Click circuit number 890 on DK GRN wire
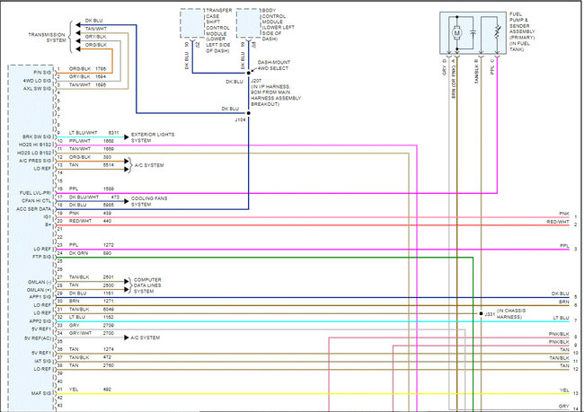 click(107, 253)
